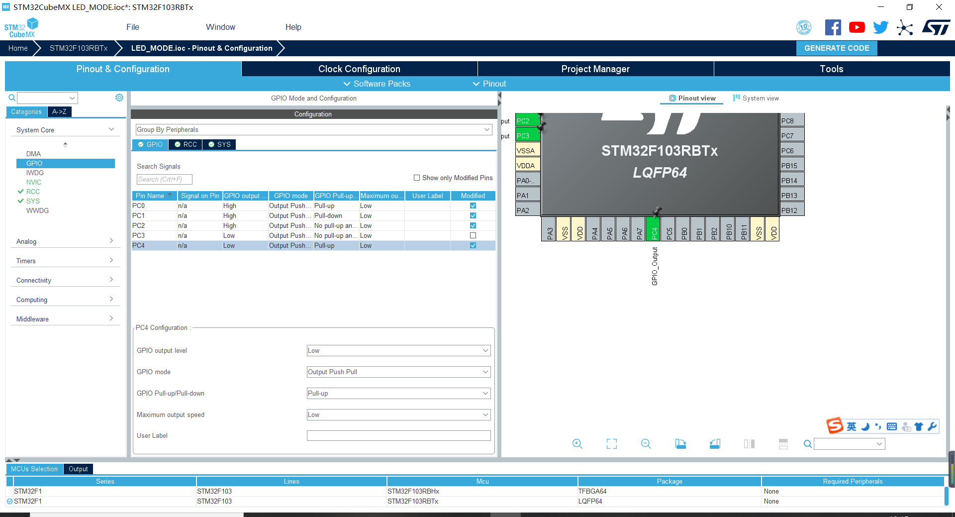
Task: Open the Twitter link icon
Action: [880, 27]
